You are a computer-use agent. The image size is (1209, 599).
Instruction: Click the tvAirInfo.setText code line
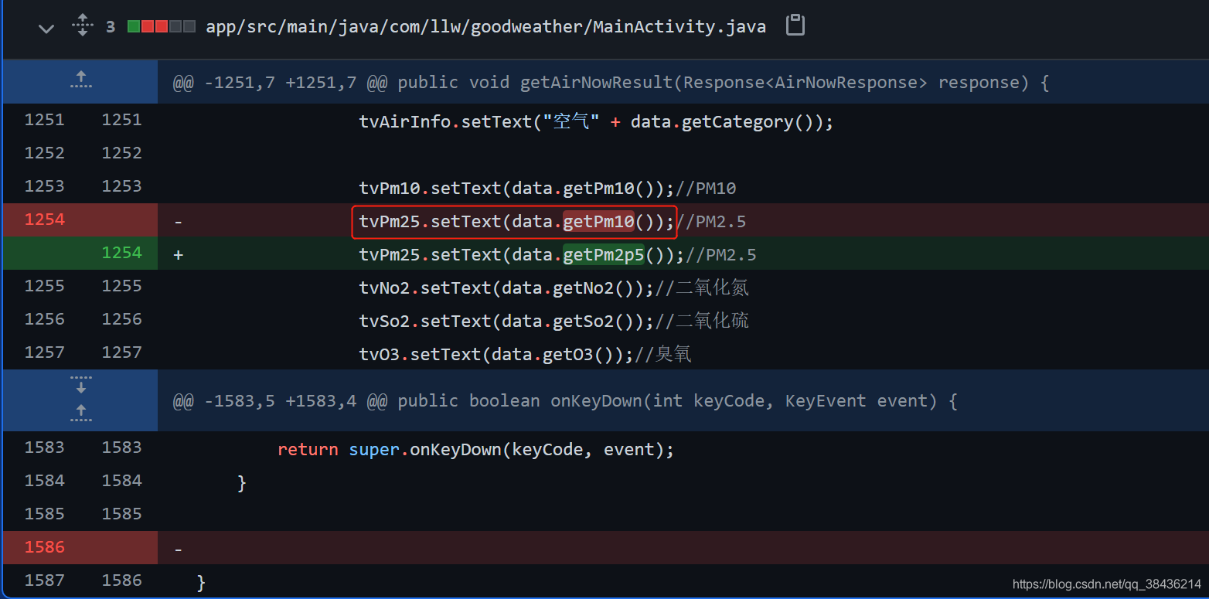[x=596, y=122]
